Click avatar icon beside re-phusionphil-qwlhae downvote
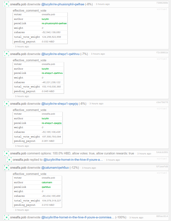Image resolution: width=171 pixels, height=221 pixels. click(x=7, y=4)
